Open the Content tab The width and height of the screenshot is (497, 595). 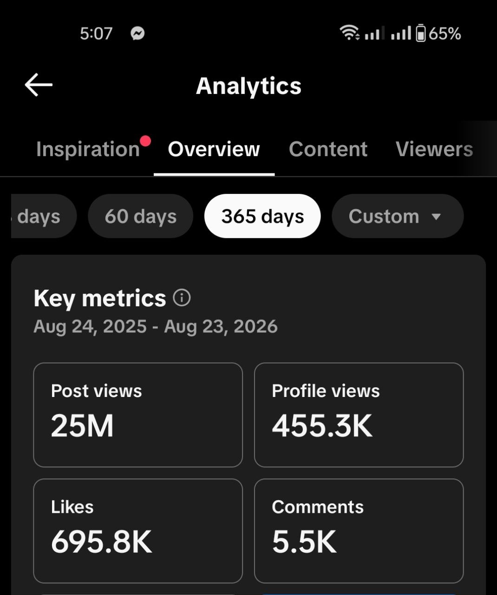(328, 149)
